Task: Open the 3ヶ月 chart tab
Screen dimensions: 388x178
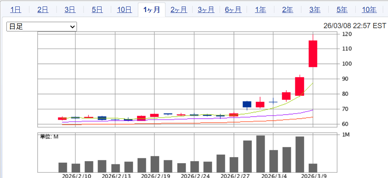Action: point(206,10)
